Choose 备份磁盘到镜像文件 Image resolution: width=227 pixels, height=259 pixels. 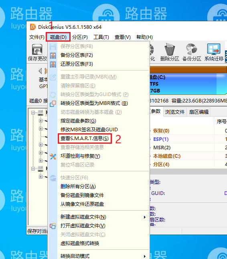coord(82,195)
